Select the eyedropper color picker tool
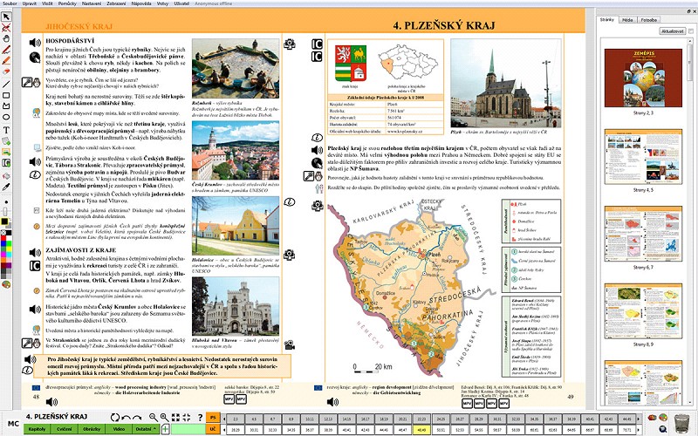The width and height of the screenshot is (698, 436). click(6, 187)
